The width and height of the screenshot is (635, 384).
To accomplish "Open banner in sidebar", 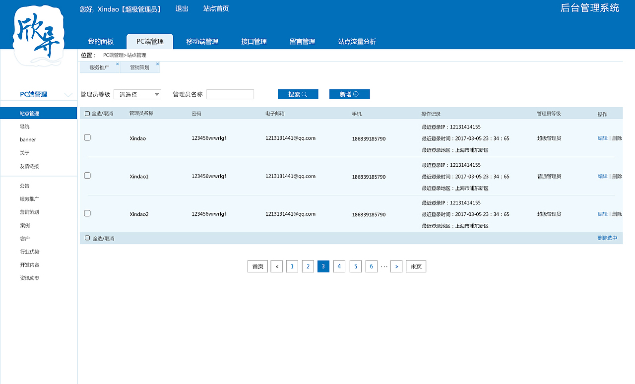I will [28, 140].
